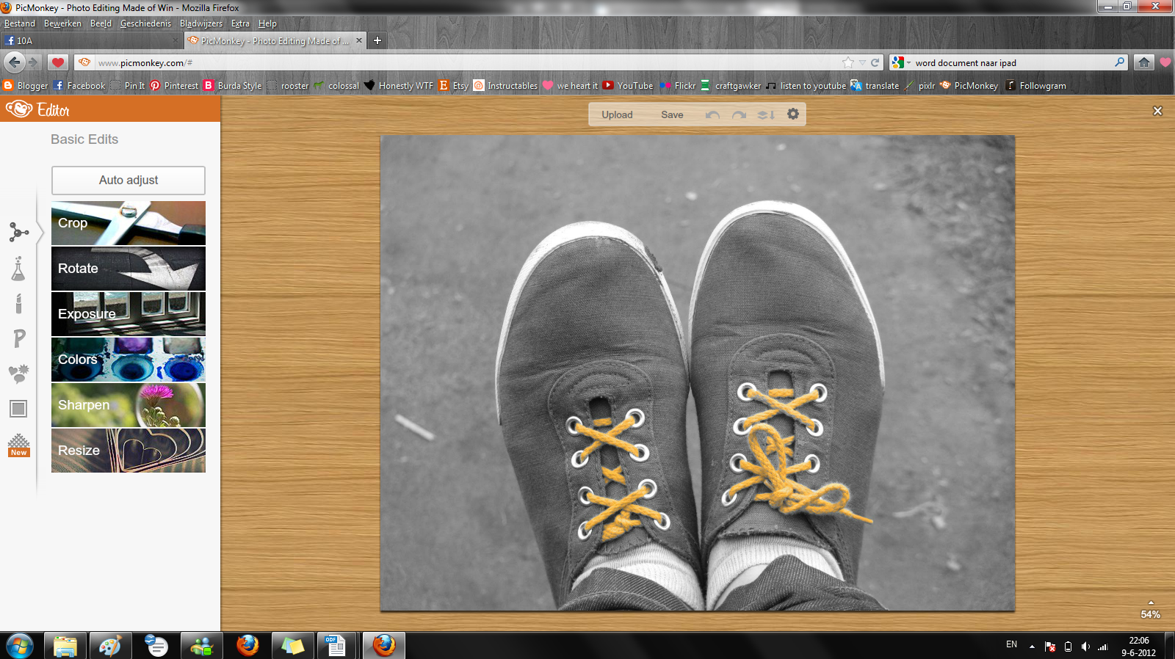Click the Auto adjust button
The image size is (1175, 659).
(129, 180)
